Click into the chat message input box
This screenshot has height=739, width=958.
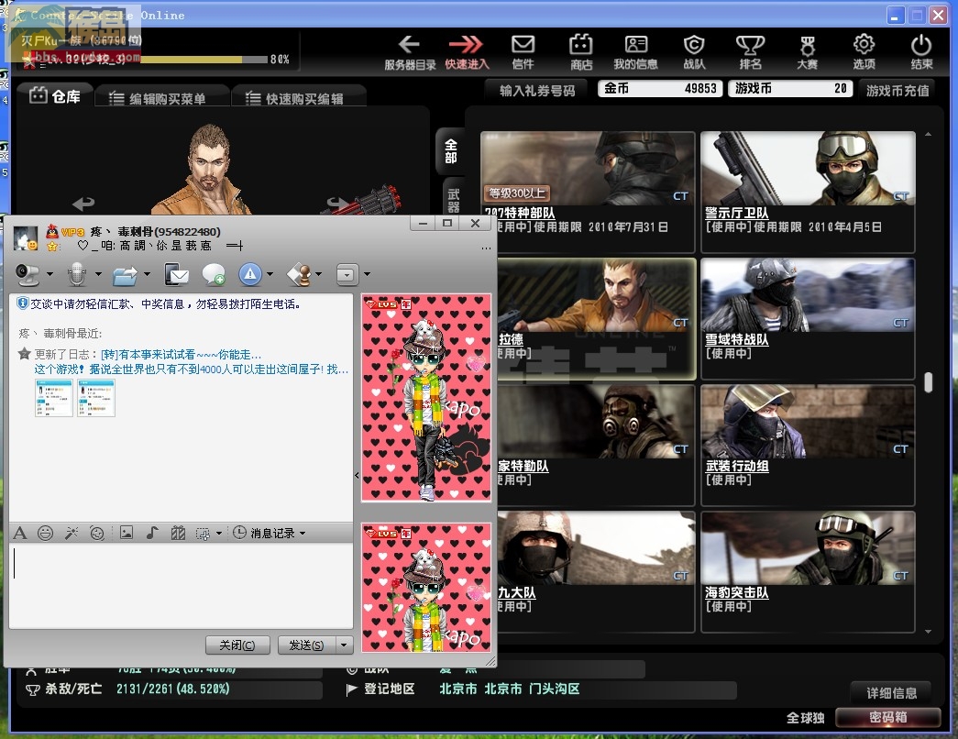(181, 586)
